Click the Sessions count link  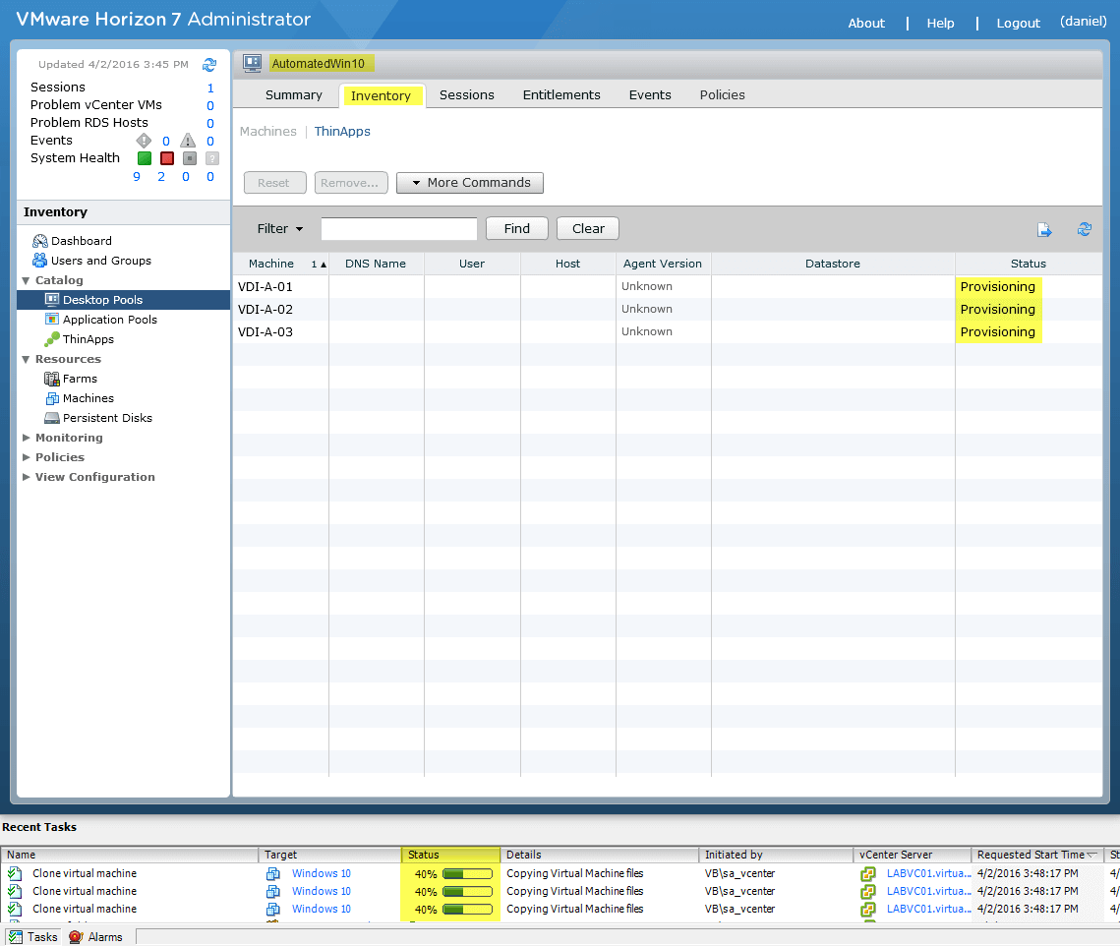point(210,88)
